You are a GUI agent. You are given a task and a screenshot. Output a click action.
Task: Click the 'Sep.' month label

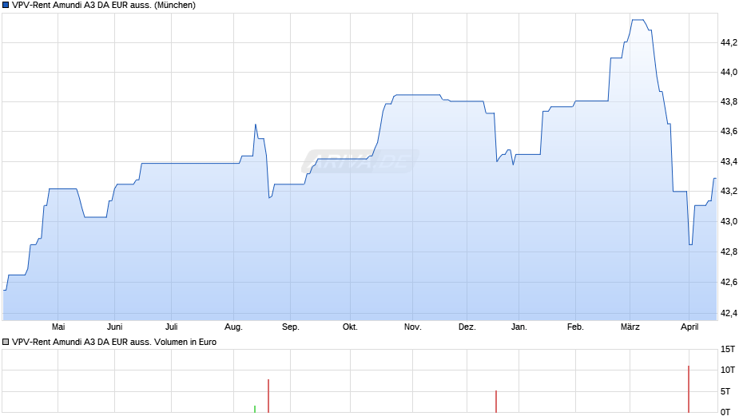point(290,327)
